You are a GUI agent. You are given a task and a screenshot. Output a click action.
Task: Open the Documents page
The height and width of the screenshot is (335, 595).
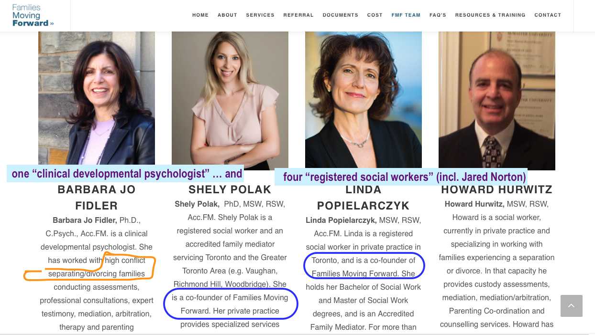click(x=341, y=15)
